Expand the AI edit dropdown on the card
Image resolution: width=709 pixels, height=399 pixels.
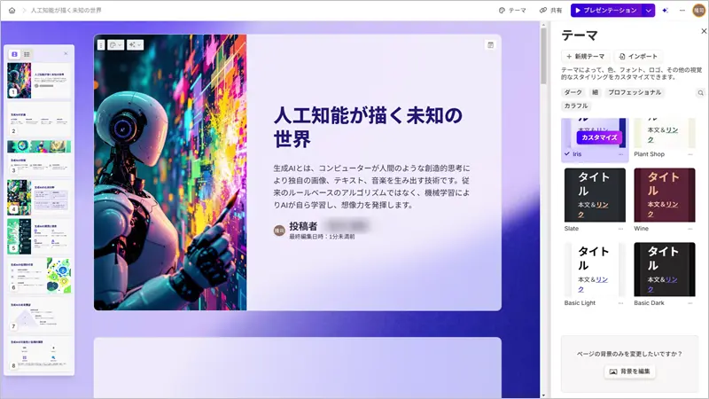coord(136,44)
